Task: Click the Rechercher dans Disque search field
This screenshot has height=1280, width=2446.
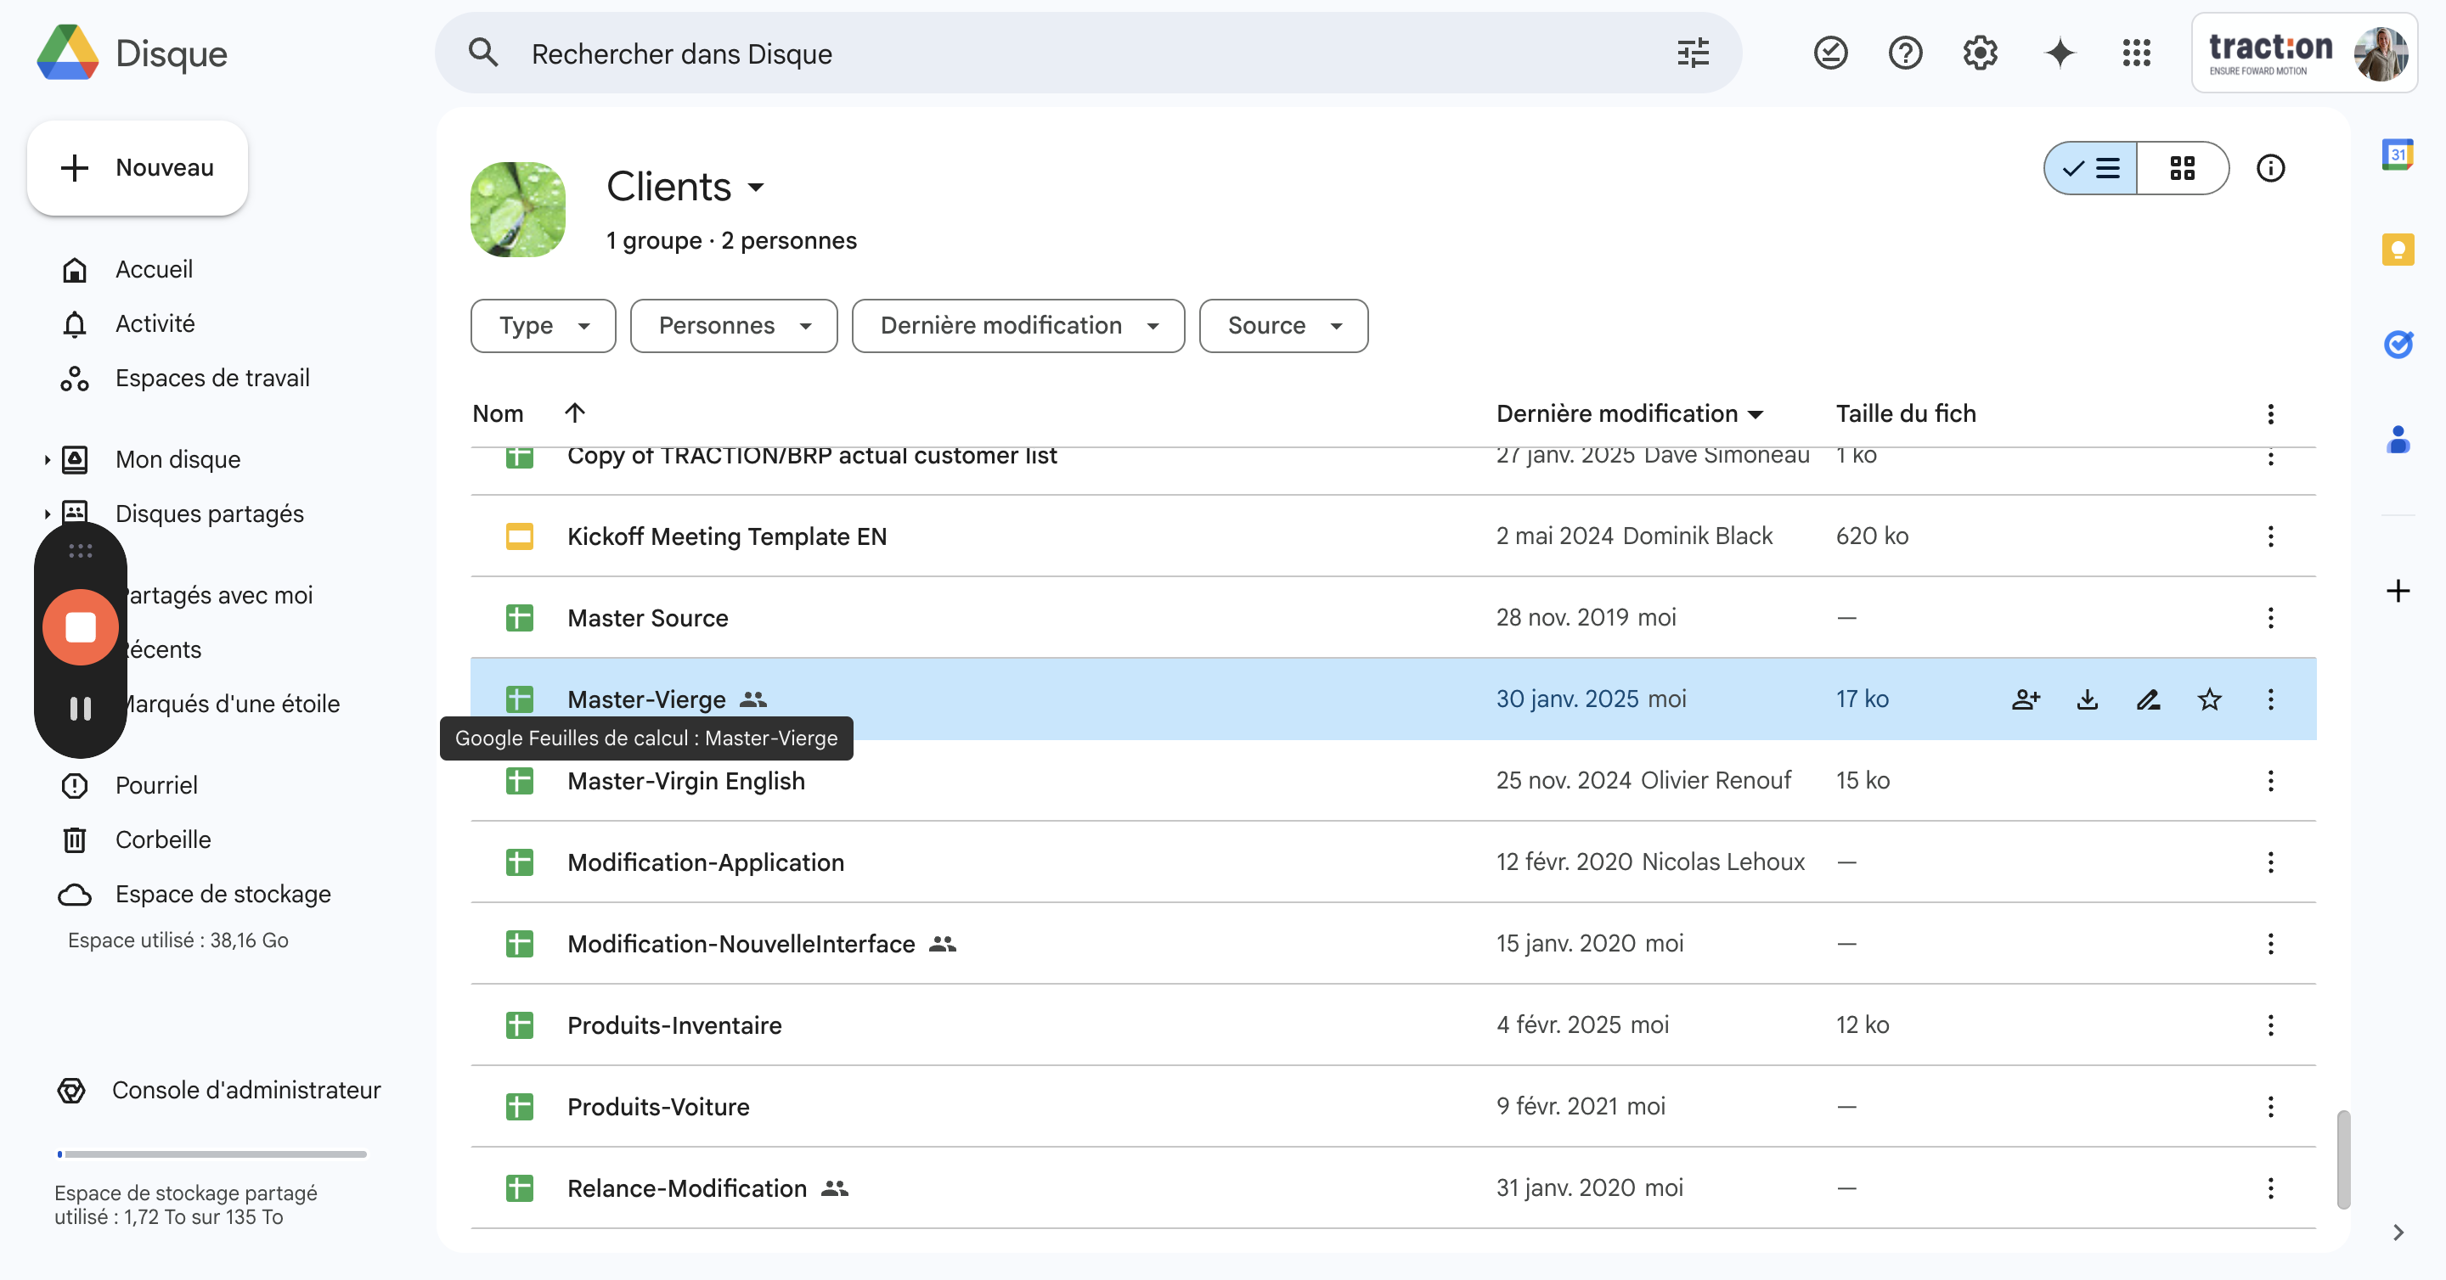Action: point(1087,53)
